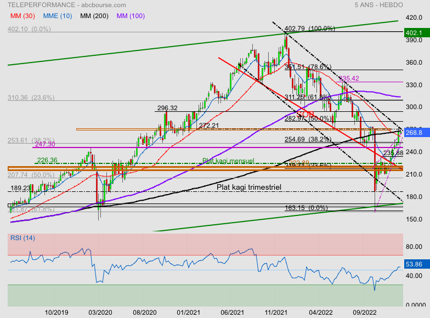Click the RSI (14) indicator label
The width and height of the screenshot is (430, 318).
(x=22, y=238)
